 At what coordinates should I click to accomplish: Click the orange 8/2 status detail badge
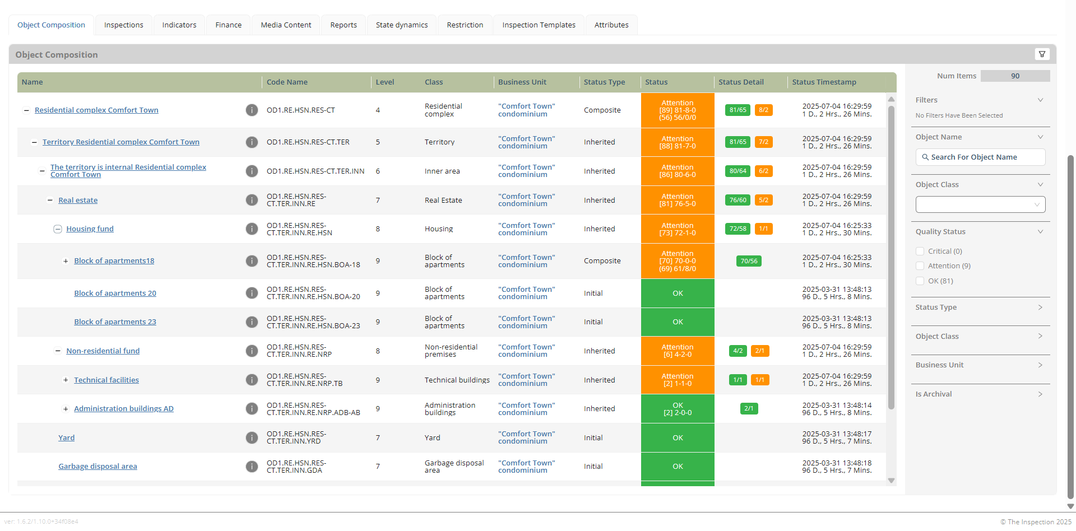pos(763,110)
